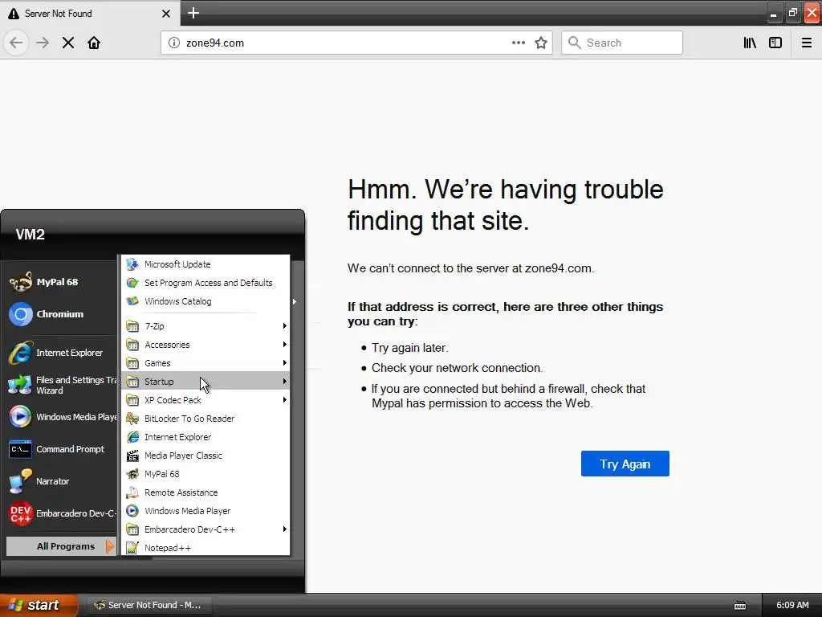Open the Library icon in toolbar
Screen dimensions: 822x617
coord(750,43)
